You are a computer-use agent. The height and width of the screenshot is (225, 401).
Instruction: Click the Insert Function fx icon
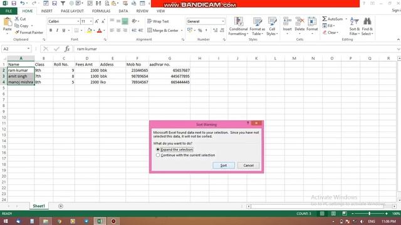tap(67, 49)
